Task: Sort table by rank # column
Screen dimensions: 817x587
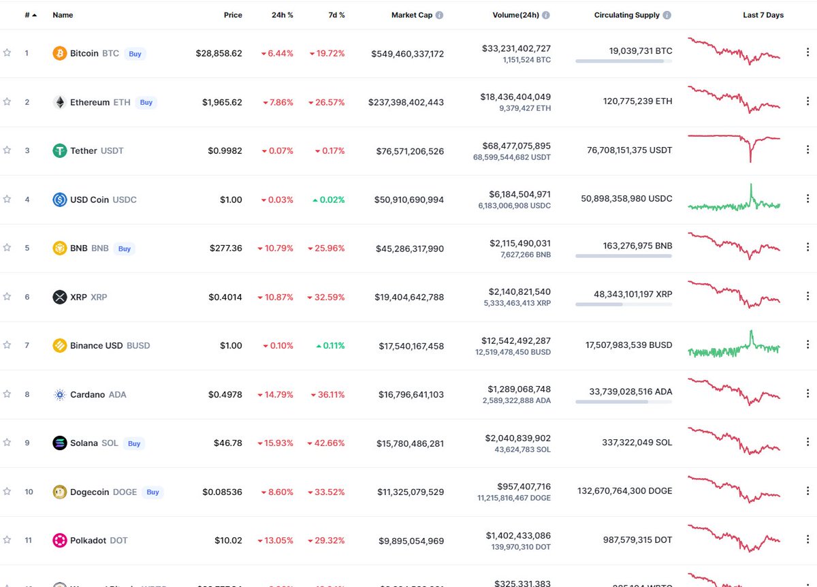Action: click(31, 15)
